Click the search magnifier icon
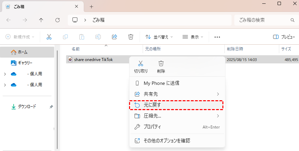 click(292, 20)
